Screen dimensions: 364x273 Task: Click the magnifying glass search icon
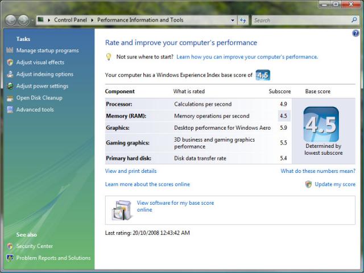(354, 20)
